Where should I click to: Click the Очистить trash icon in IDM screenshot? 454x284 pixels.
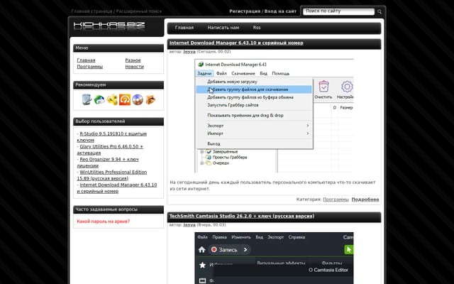point(323,87)
